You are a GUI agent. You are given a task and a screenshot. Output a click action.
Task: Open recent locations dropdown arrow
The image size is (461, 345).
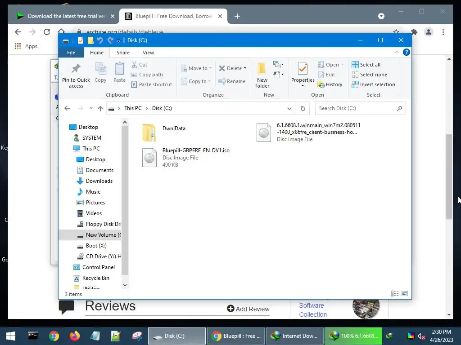pyautogui.click(x=91, y=108)
